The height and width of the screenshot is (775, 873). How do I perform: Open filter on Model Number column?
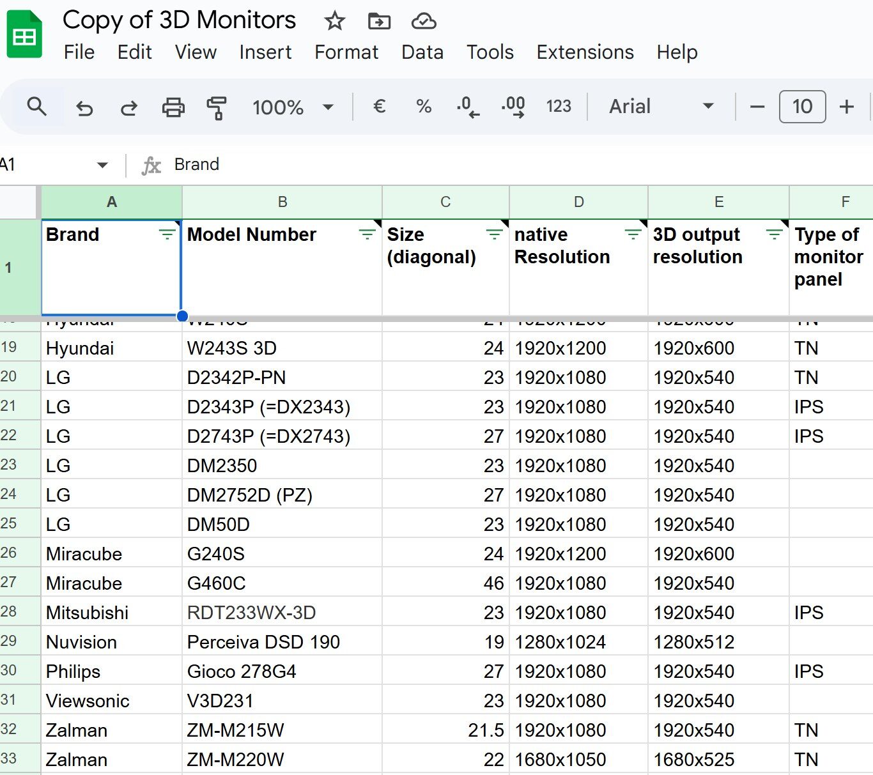(x=367, y=234)
